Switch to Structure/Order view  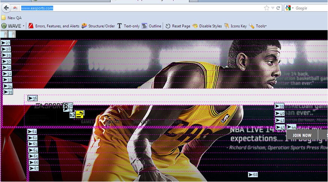98,26
